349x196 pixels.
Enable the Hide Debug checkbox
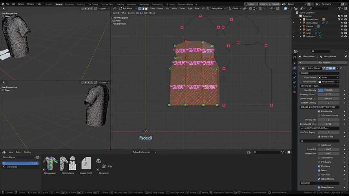click(x=319, y=145)
